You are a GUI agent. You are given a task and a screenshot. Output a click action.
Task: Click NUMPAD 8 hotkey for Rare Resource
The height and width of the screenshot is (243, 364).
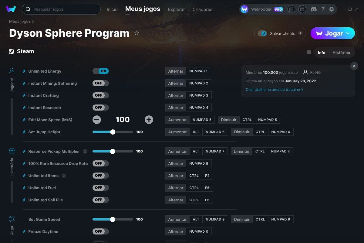click(x=199, y=163)
